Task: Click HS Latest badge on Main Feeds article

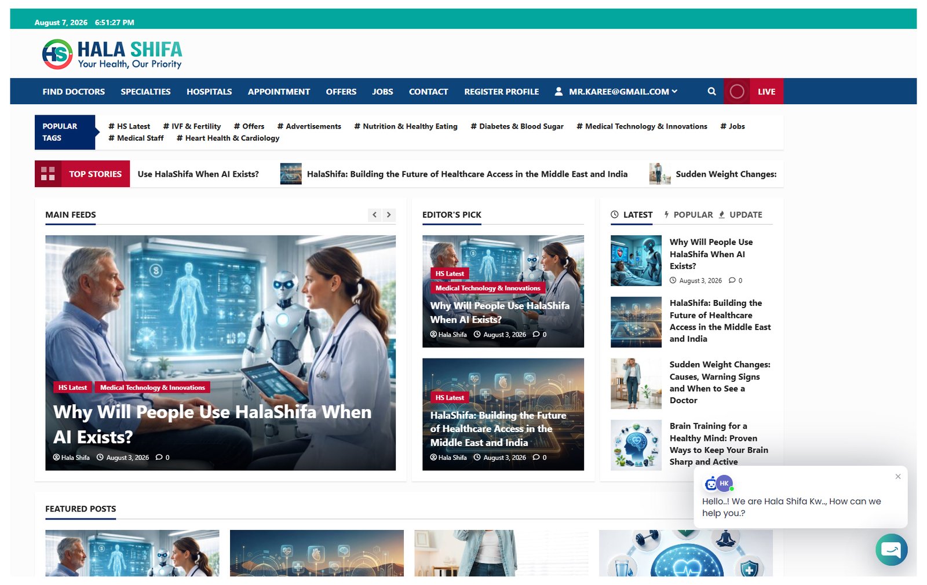Action: pos(72,387)
